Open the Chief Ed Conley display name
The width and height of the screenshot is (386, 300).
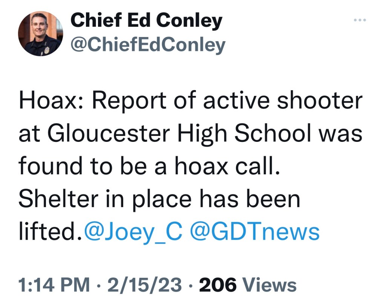[146, 21]
